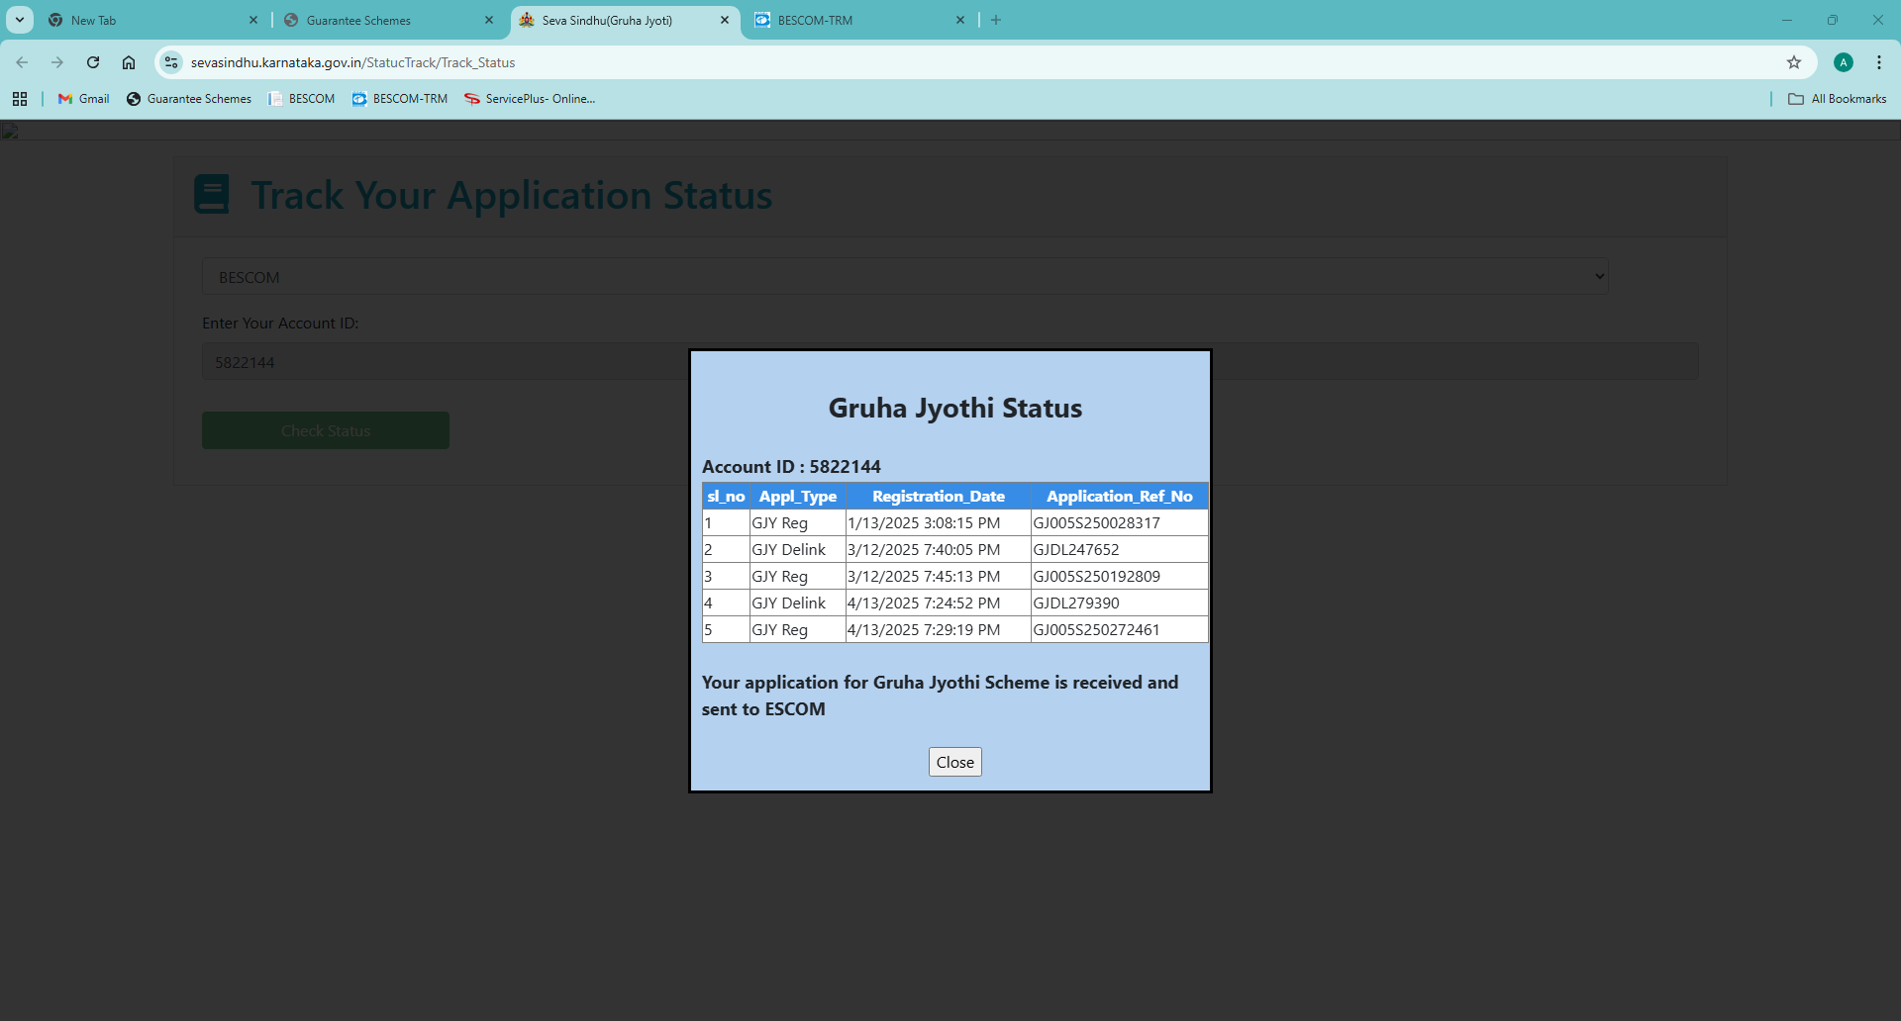Go to the browser home page icon
Screen dimensions: 1901x1021
click(129, 62)
